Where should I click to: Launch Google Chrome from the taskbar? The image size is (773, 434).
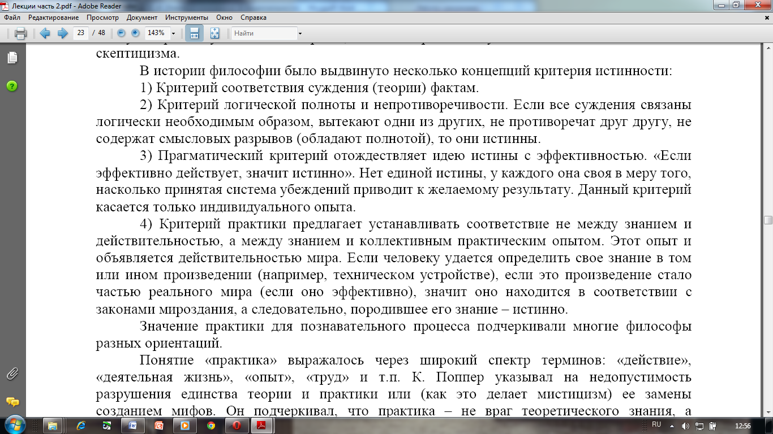coord(211,425)
